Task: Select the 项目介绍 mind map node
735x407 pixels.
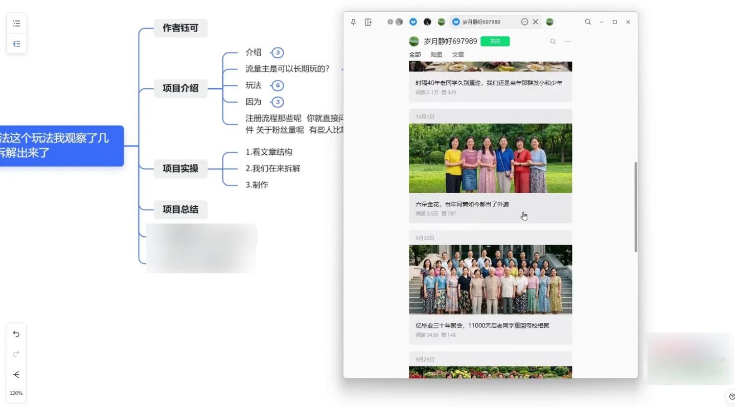Action: (180, 88)
